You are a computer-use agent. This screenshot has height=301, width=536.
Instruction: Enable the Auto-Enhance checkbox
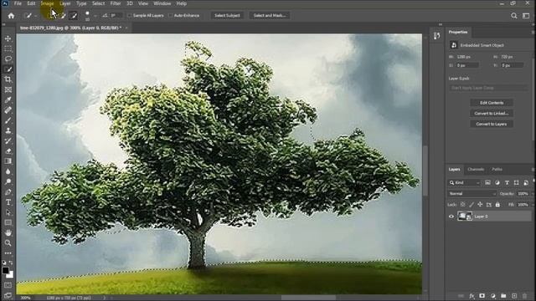pyautogui.click(x=170, y=15)
